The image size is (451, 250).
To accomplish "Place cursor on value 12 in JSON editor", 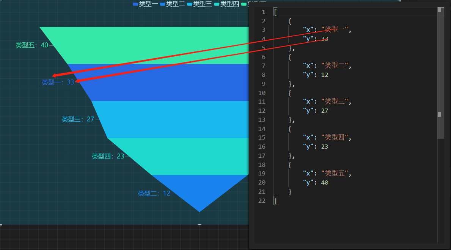I will (324, 75).
